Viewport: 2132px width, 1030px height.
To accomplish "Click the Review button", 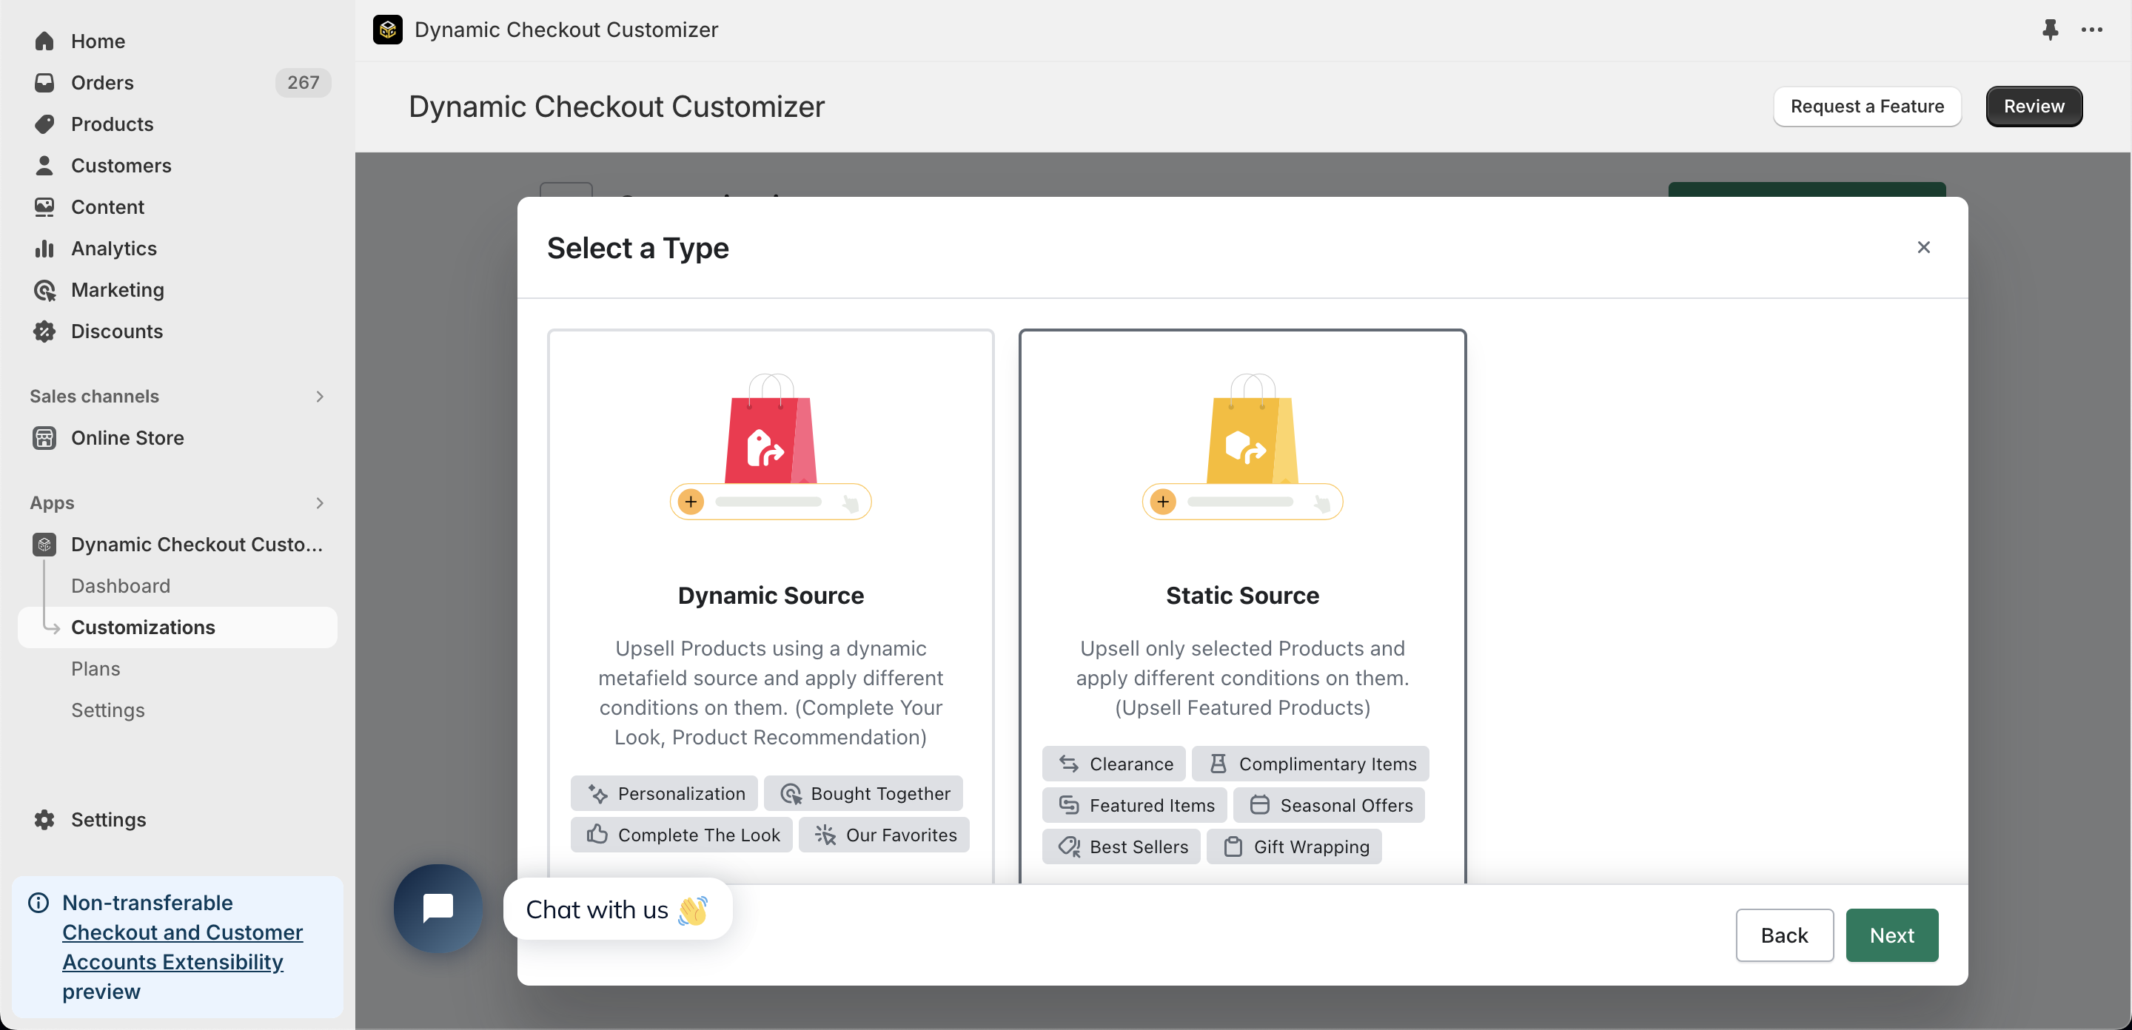I will click(2034, 106).
